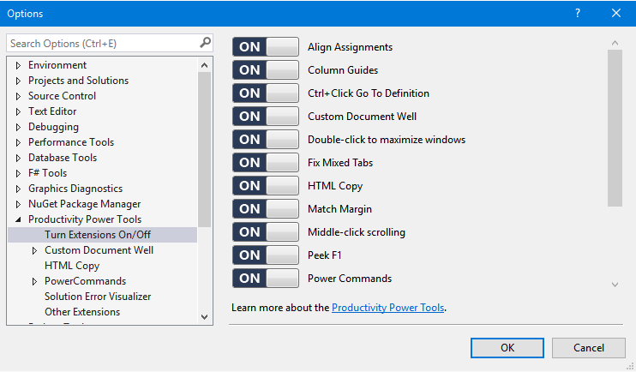Viewport: 636px width, 372px height.
Task: Click tree scrollbar up arrow
Action: (204, 65)
